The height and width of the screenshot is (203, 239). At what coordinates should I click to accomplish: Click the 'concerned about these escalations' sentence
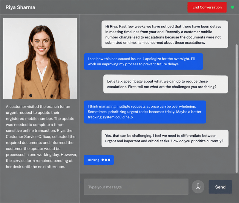(171, 43)
